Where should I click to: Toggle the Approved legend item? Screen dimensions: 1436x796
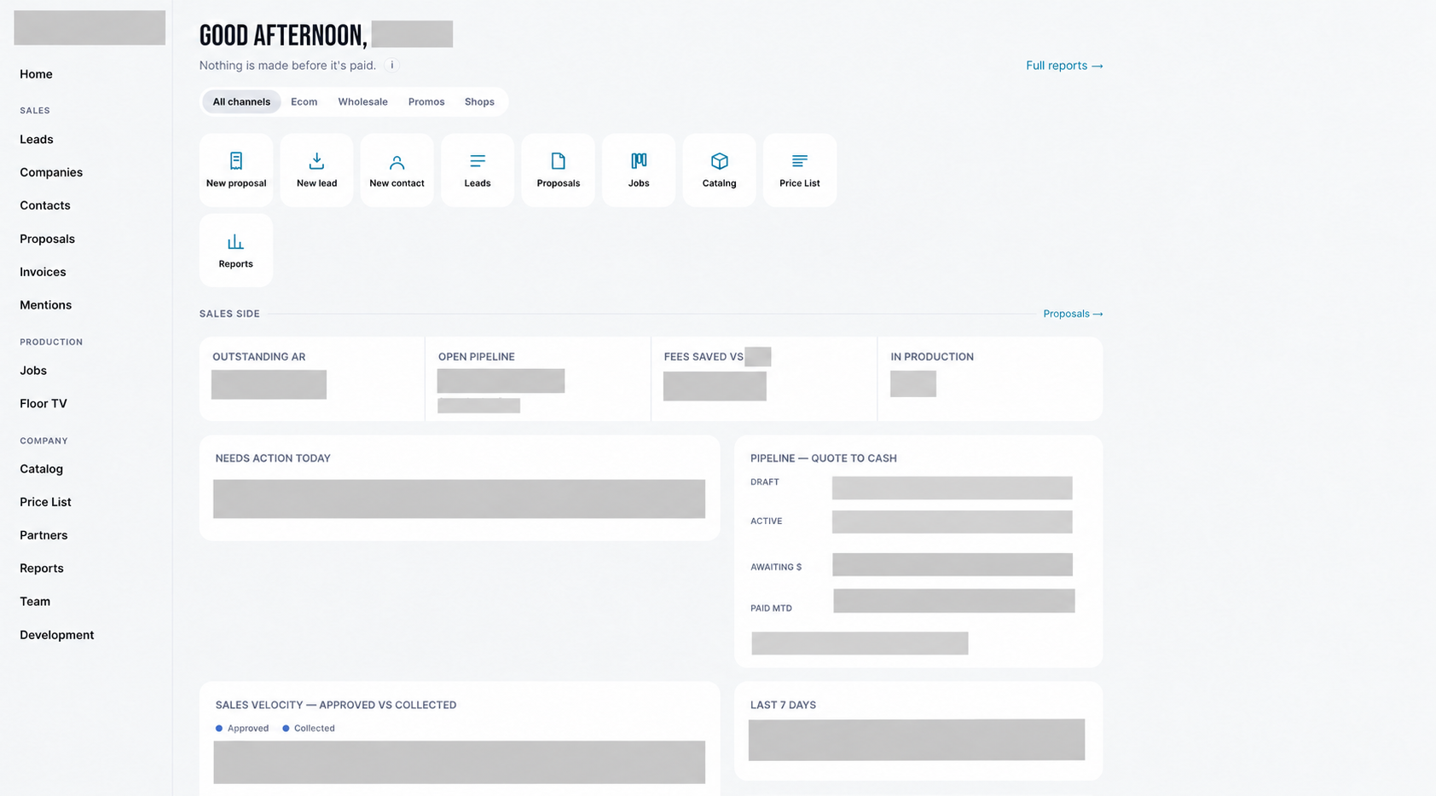click(x=242, y=729)
